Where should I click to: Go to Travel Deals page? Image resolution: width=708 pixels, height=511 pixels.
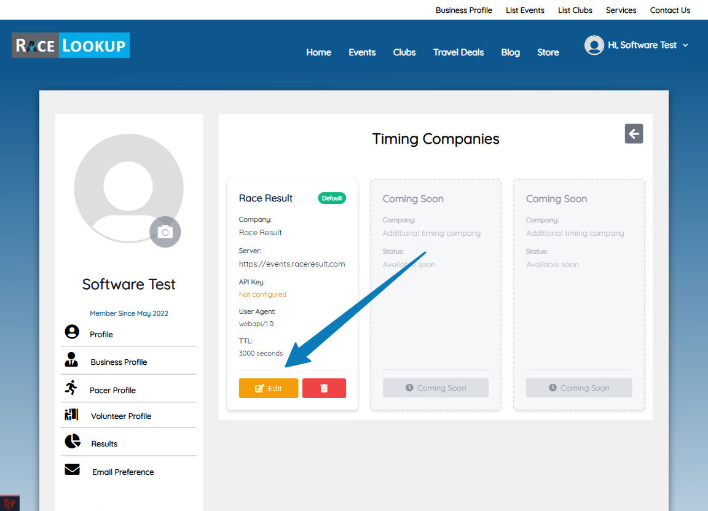pos(458,52)
